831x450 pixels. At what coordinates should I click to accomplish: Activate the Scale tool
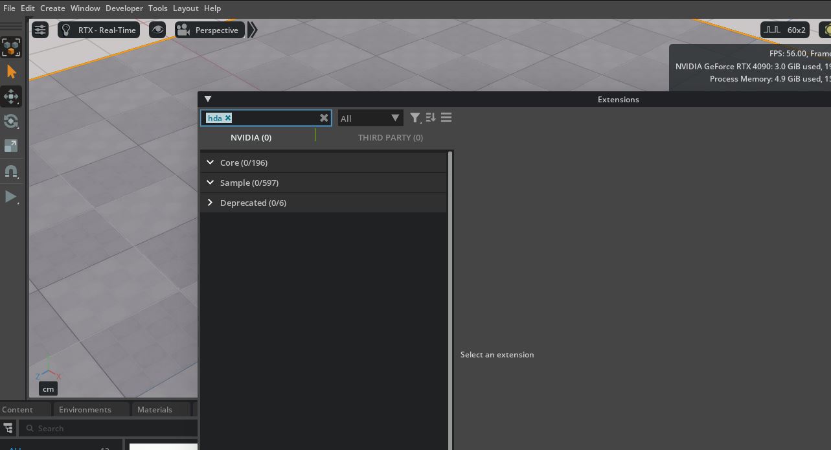click(11, 146)
